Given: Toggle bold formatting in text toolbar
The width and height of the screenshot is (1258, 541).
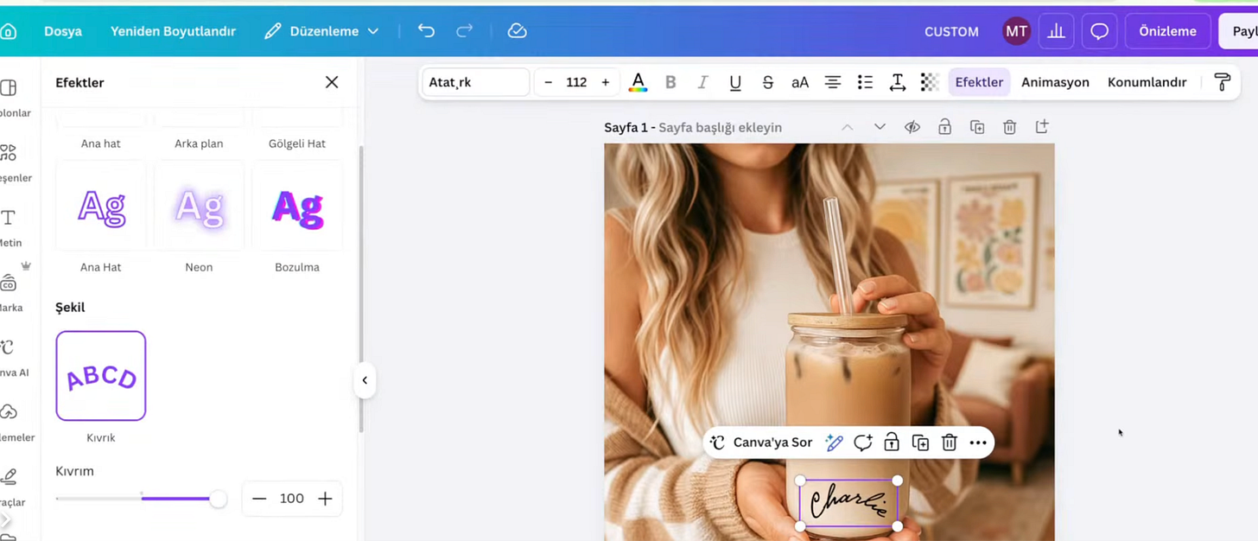Looking at the screenshot, I should click(670, 82).
